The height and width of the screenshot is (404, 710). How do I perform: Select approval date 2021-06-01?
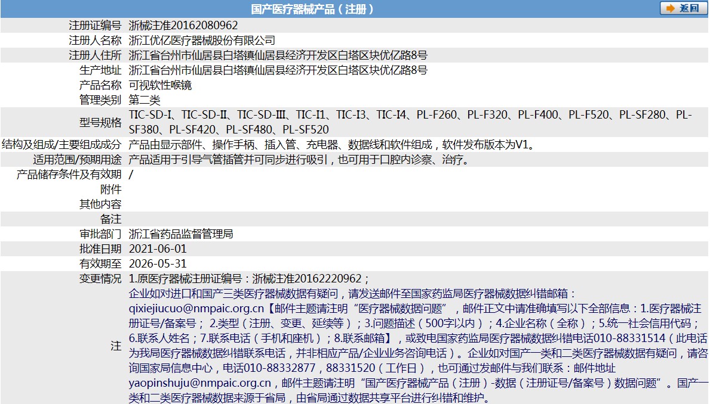click(x=158, y=249)
